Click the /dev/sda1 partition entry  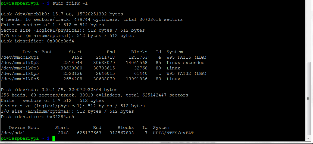(13, 133)
